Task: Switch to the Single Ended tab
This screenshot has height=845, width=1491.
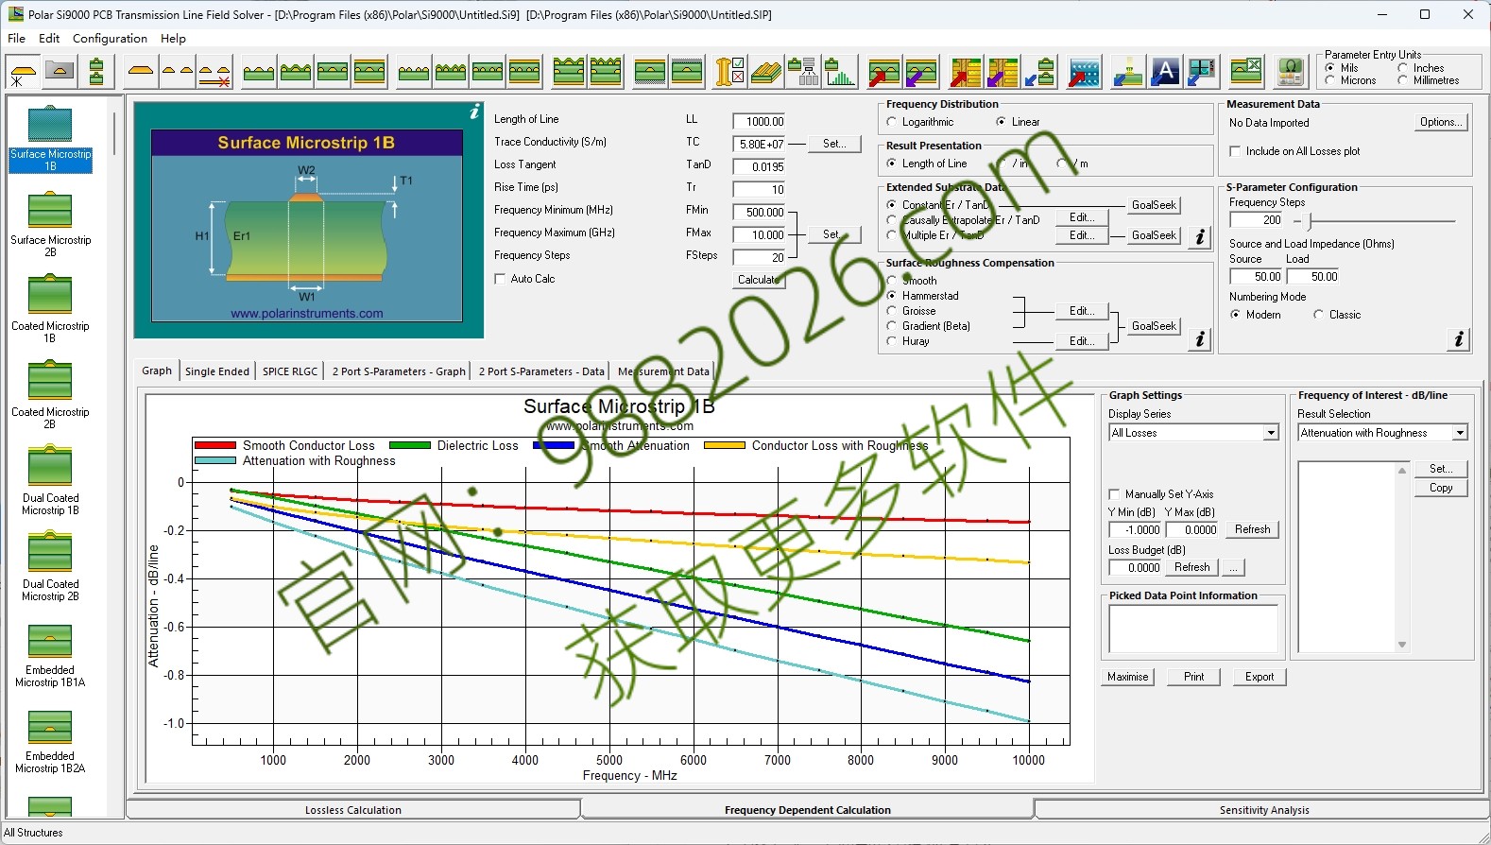Action: coord(217,371)
